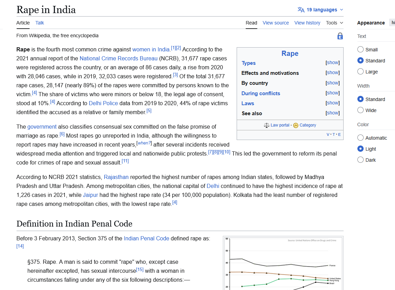Expand the Laws section with show
This screenshot has height=290, width=395.
point(333,103)
